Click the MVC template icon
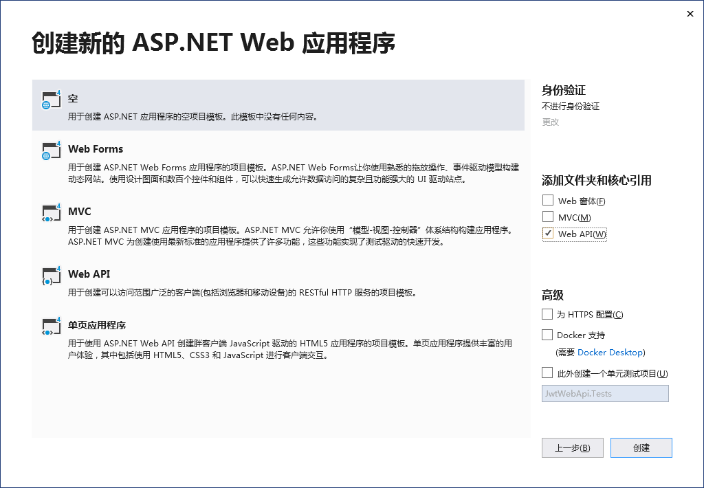 coord(51,213)
